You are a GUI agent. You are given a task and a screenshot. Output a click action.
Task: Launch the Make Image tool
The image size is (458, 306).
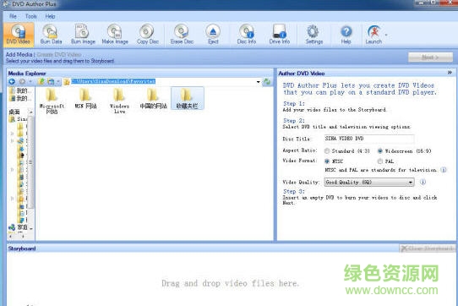tap(115, 35)
